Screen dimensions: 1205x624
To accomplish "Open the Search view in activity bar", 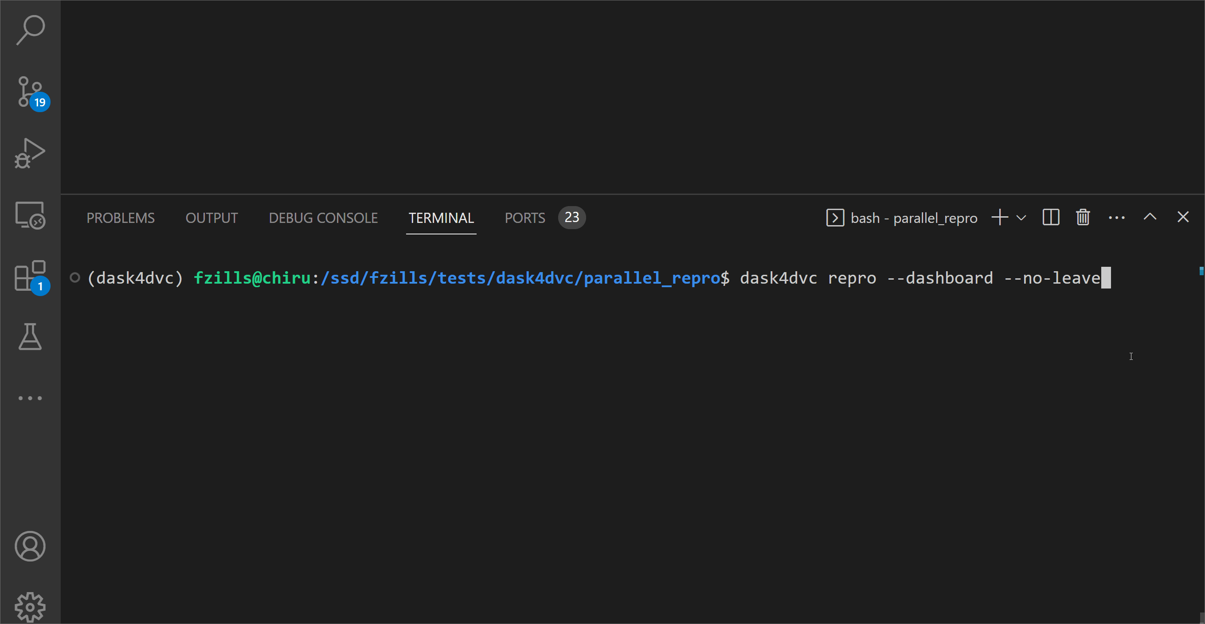I will [x=31, y=31].
